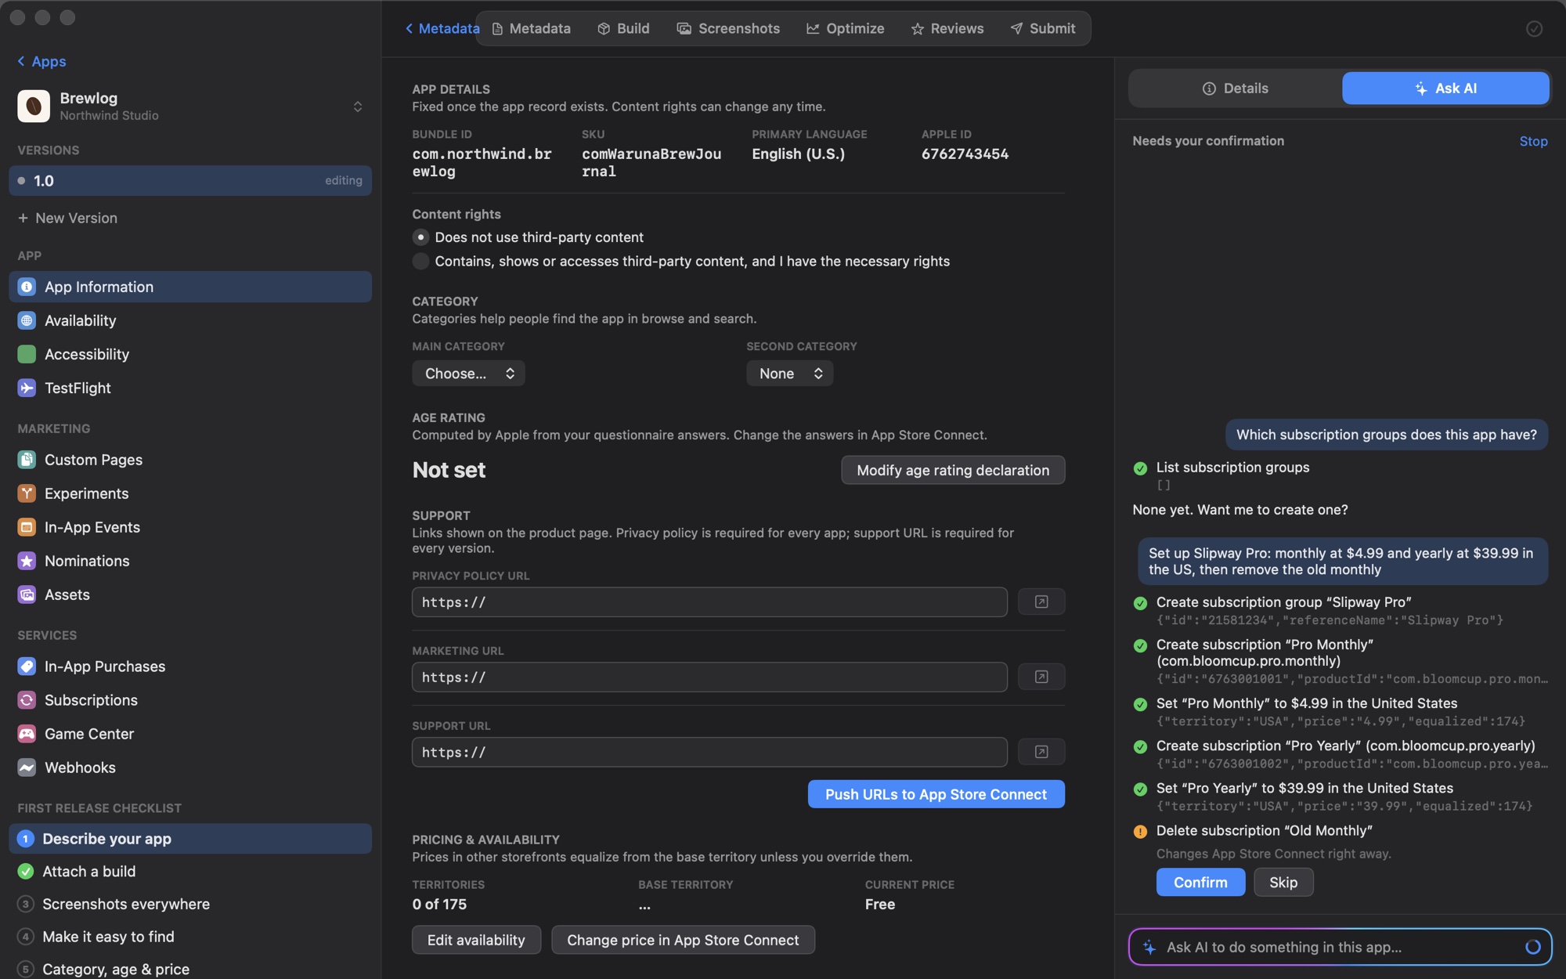Viewport: 1566px width, 979px height.
Task: Expand the Brewlog app switcher chevrons
Action: click(x=358, y=107)
